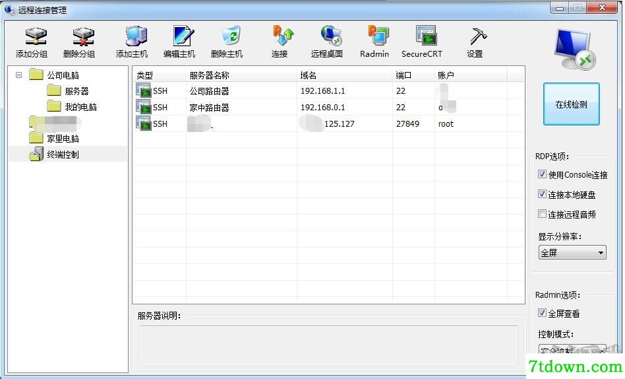625x379 pixels.
Task: Click the 公司电脑 folder icon
Action: coord(36,75)
